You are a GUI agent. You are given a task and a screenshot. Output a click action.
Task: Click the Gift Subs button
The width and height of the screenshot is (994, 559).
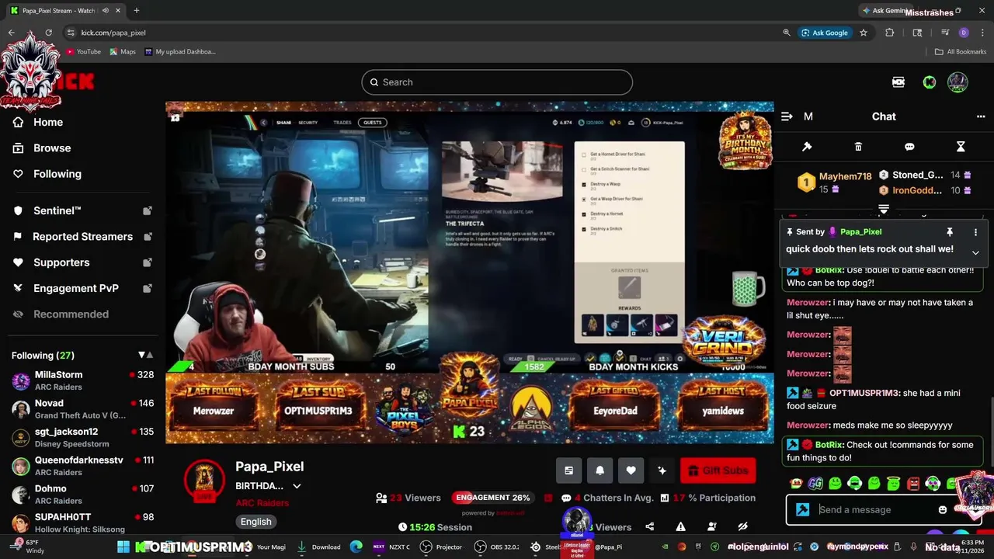[x=718, y=470]
